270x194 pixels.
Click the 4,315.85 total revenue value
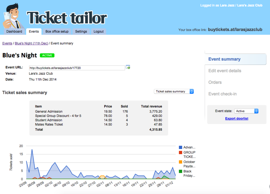point(156,130)
